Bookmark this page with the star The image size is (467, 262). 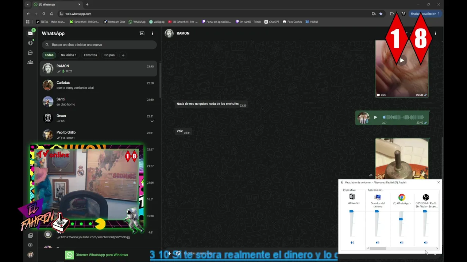(381, 14)
